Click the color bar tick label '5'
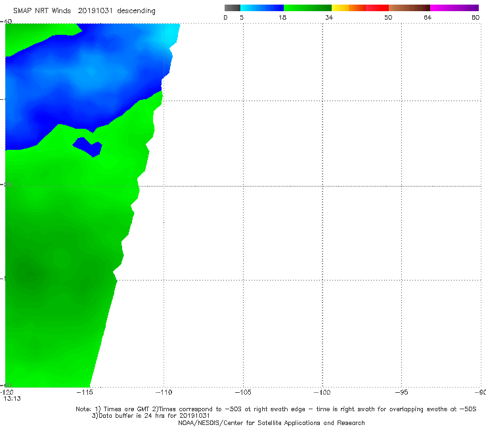Image resolution: width=486 pixels, height=427 pixels. [x=242, y=18]
